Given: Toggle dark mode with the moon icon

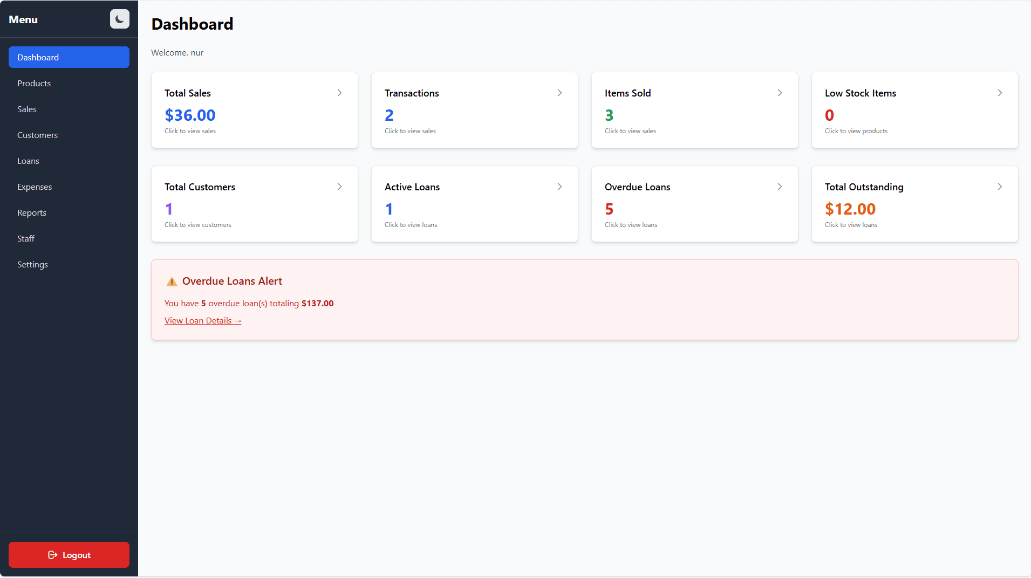Looking at the screenshot, I should coord(119,19).
